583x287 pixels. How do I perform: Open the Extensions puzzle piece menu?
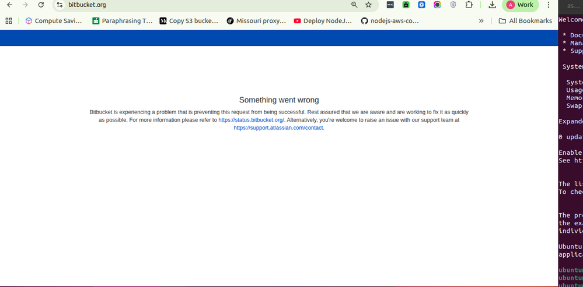[469, 5]
